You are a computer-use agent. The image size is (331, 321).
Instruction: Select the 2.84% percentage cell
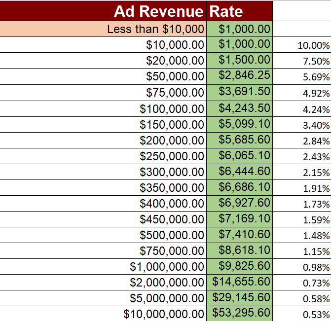tap(313, 141)
